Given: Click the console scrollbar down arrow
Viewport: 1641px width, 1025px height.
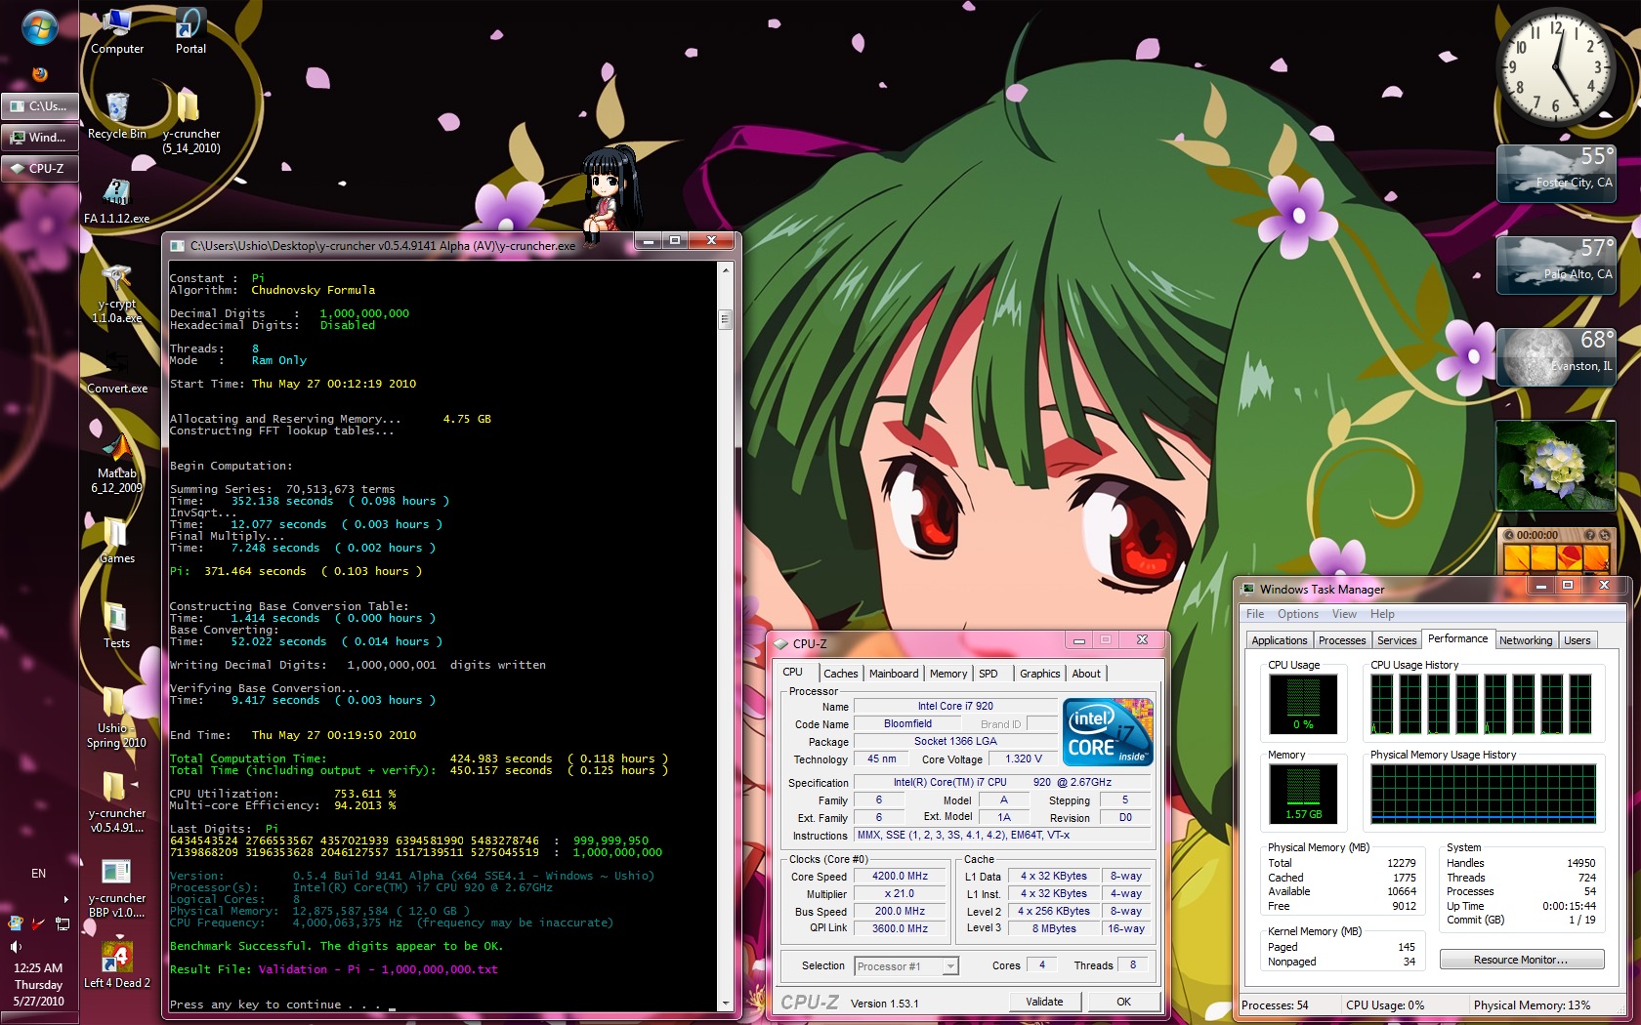Looking at the screenshot, I should pos(725,1004).
